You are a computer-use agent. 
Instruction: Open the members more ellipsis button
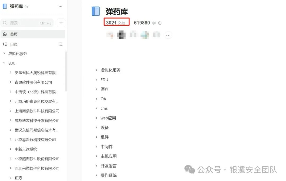click(x=168, y=35)
